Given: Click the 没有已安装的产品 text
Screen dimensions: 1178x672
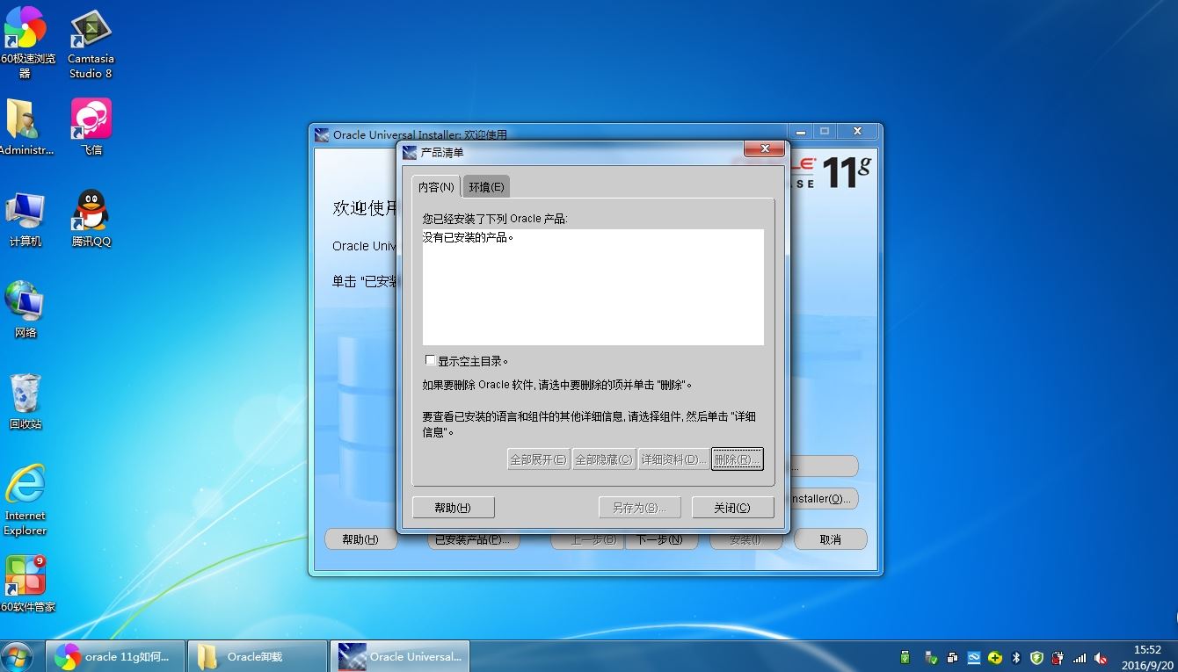Looking at the screenshot, I should click(x=468, y=237).
